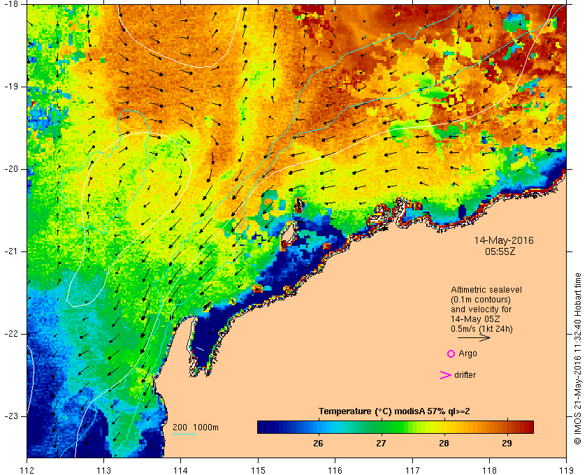Click the '200 1000m' depth label

(196, 427)
